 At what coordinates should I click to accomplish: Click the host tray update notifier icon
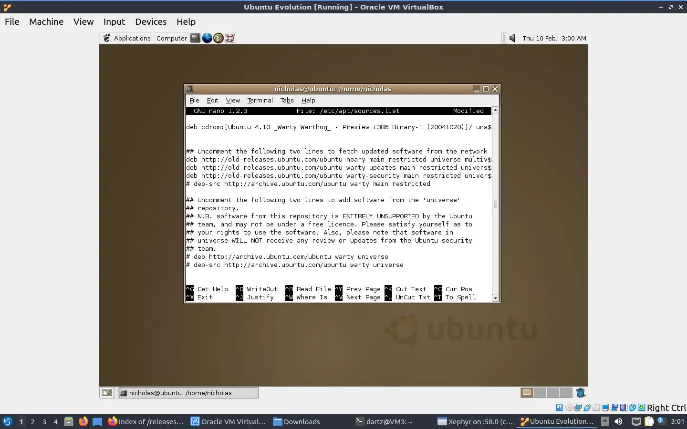(661, 421)
